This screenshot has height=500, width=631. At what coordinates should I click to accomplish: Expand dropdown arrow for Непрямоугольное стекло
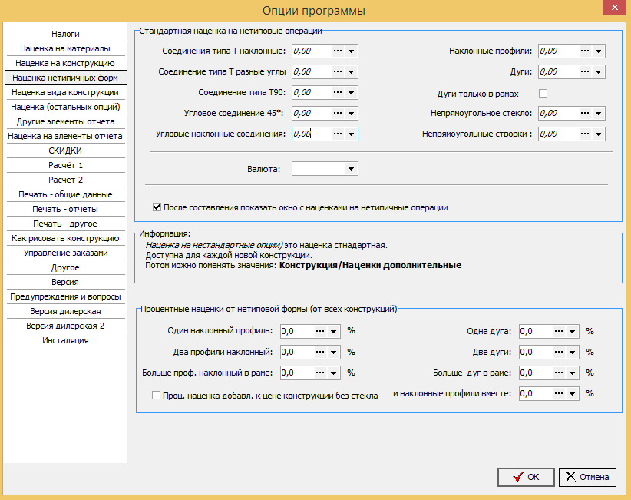598,114
